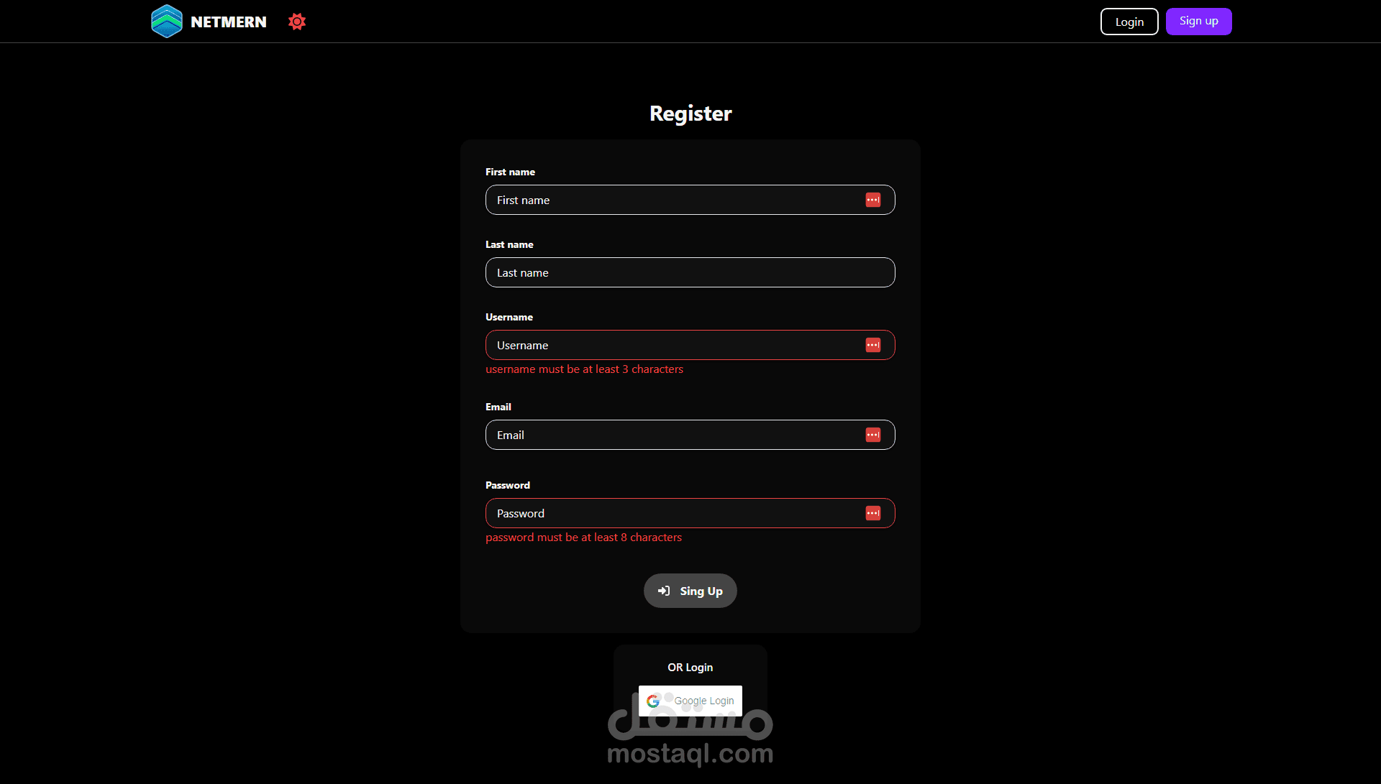The image size is (1381, 784).
Task: Click the red autofill icon in Username field
Action: (x=872, y=345)
